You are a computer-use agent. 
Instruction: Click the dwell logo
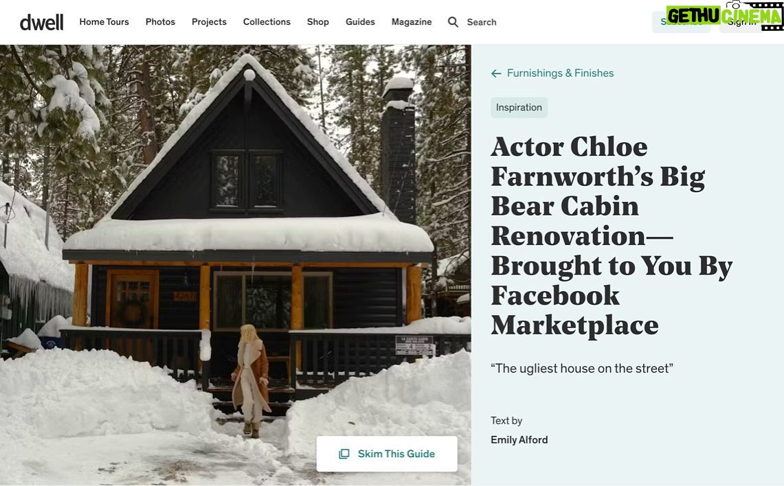[41, 22]
